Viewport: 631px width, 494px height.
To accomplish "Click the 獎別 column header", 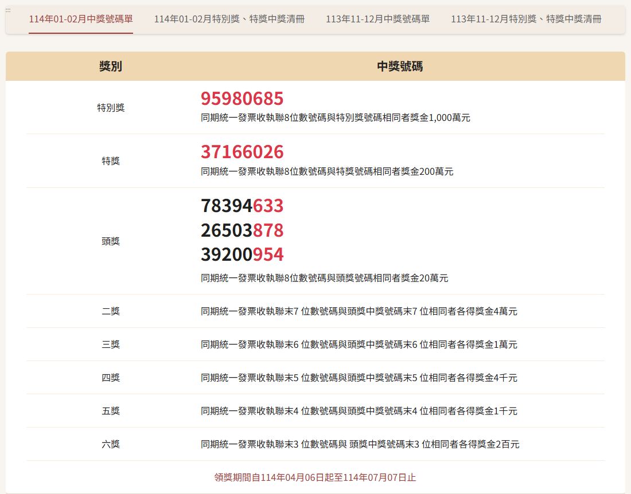I will point(111,66).
